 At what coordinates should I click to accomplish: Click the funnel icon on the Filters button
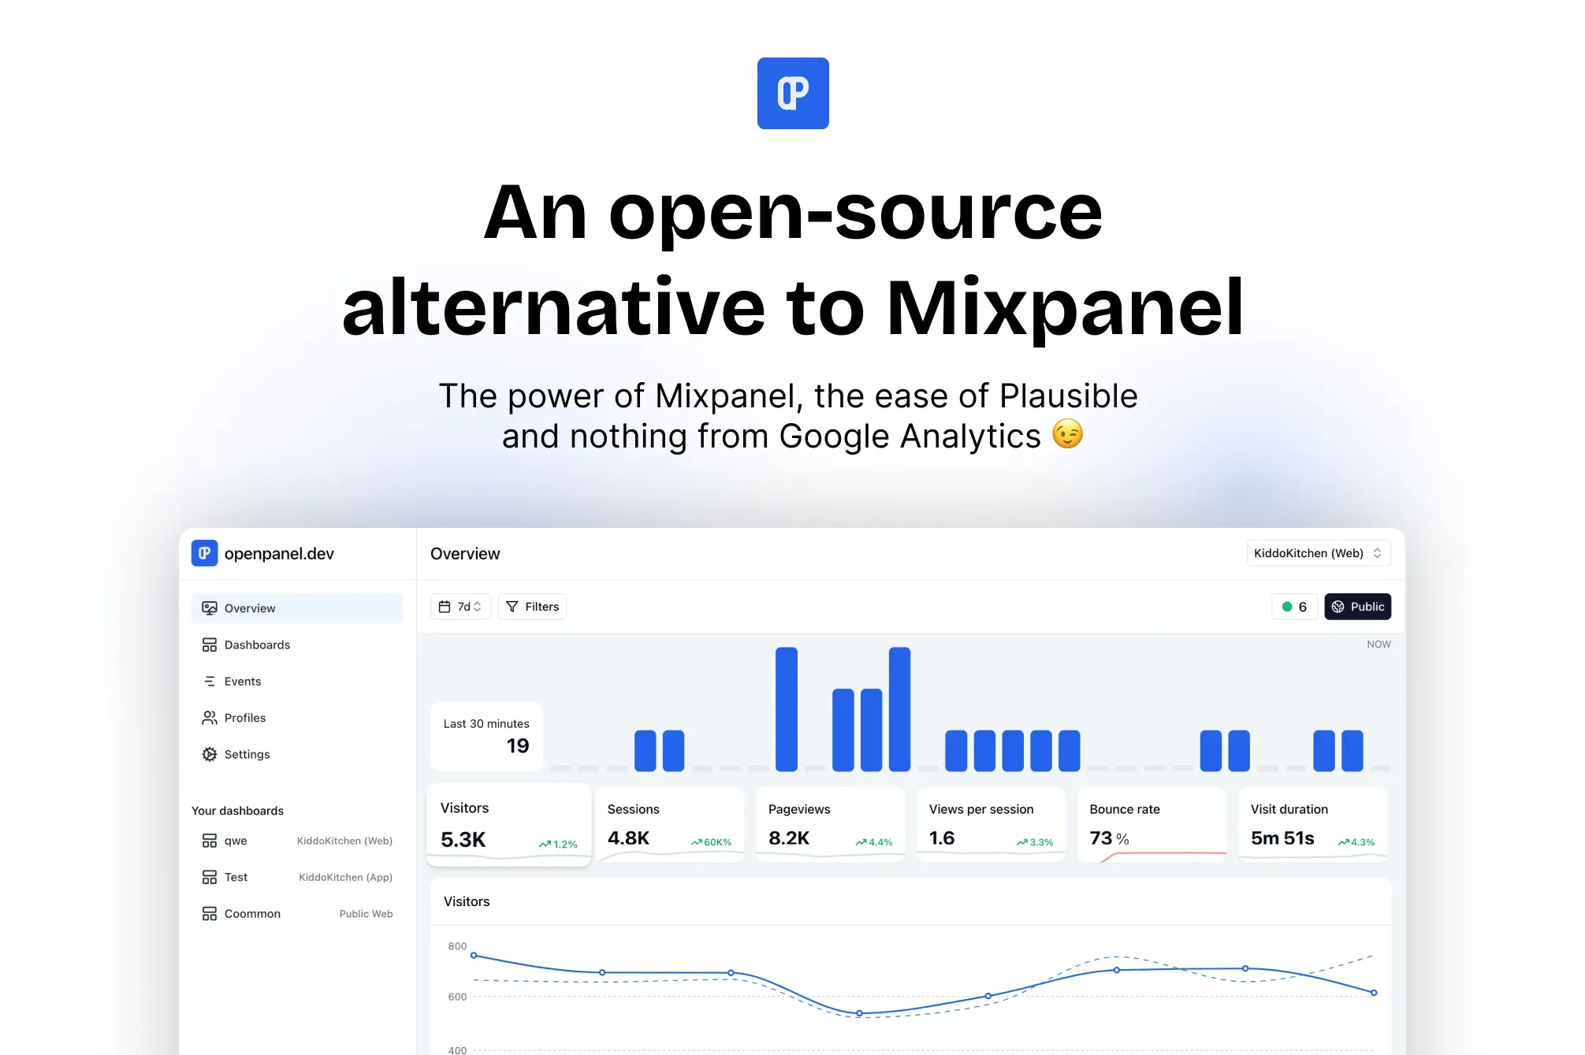pos(513,607)
